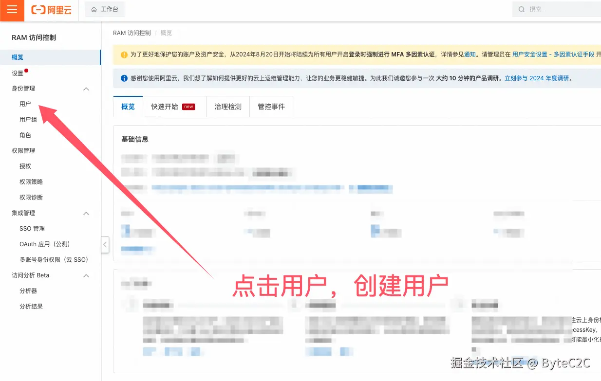
Task: Collapse the 身份管理 section chevron
Action: [x=86, y=89]
